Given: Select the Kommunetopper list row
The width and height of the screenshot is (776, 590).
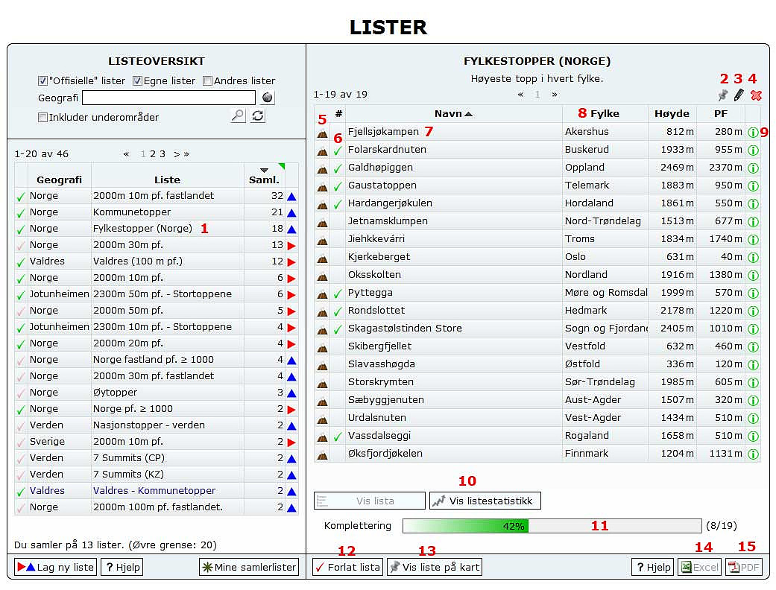Looking at the screenshot, I should (x=157, y=212).
